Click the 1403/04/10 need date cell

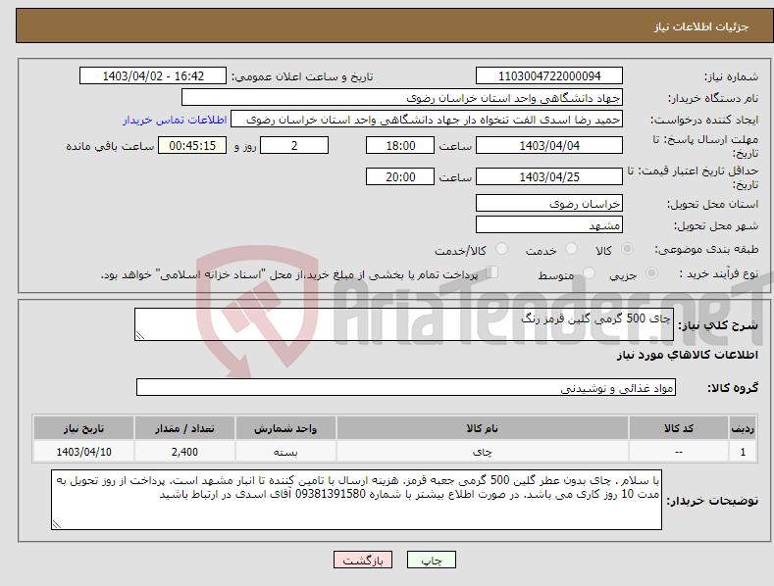[x=84, y=452]
